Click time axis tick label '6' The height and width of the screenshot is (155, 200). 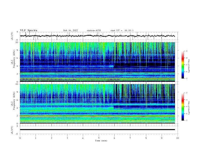coord(114,138)
